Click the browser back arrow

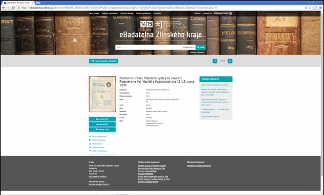4,8
